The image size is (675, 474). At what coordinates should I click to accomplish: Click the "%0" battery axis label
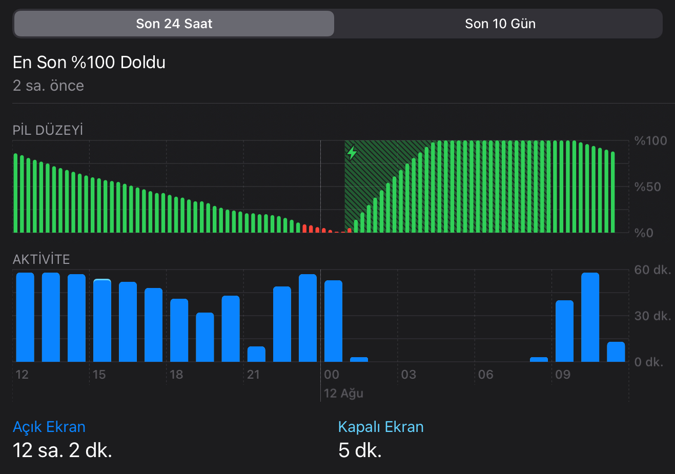(644, 233)
